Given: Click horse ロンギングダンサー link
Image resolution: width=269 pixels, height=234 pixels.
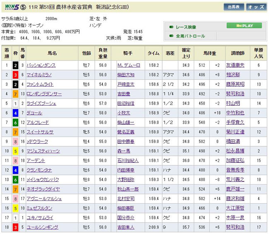Looking at the screenshot, I should (x=44, y=94).
